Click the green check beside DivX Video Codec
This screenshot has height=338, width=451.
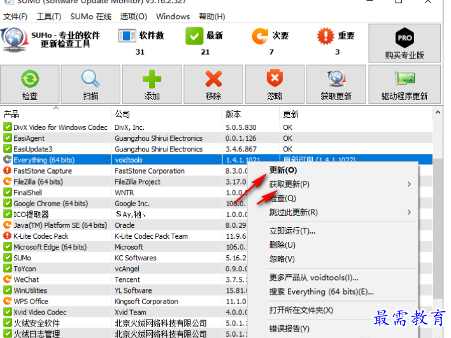[x=7, y=127]
